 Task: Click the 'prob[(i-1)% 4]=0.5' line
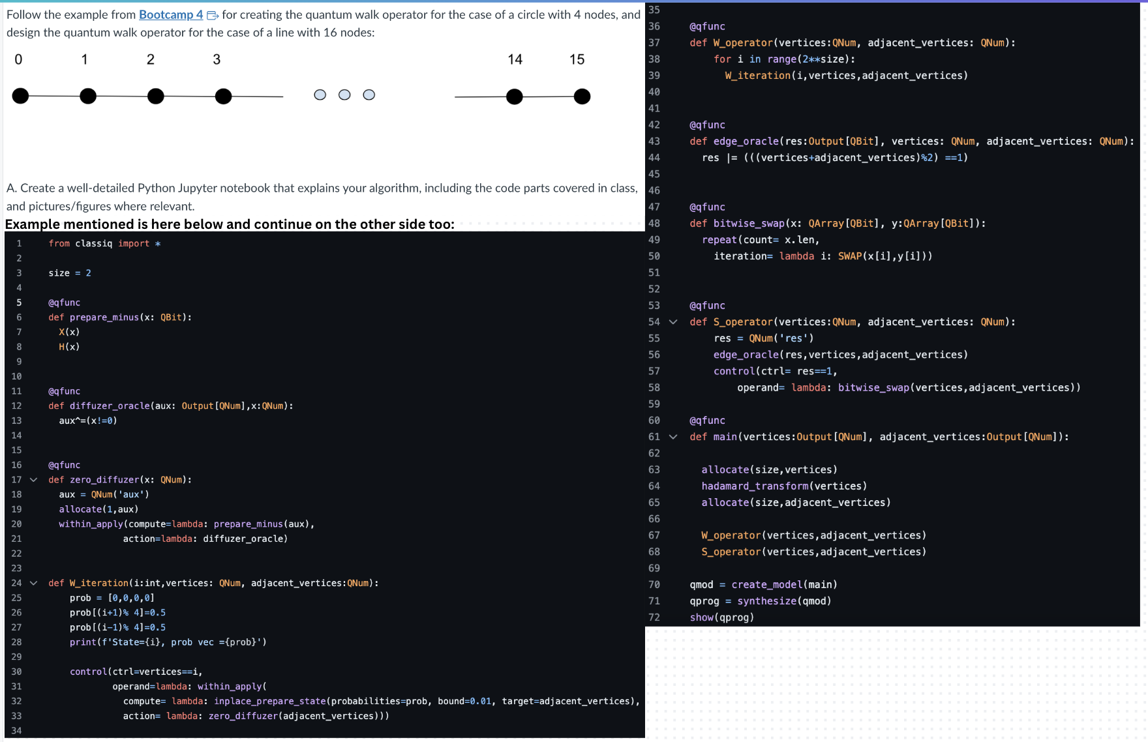pos(117,627)
